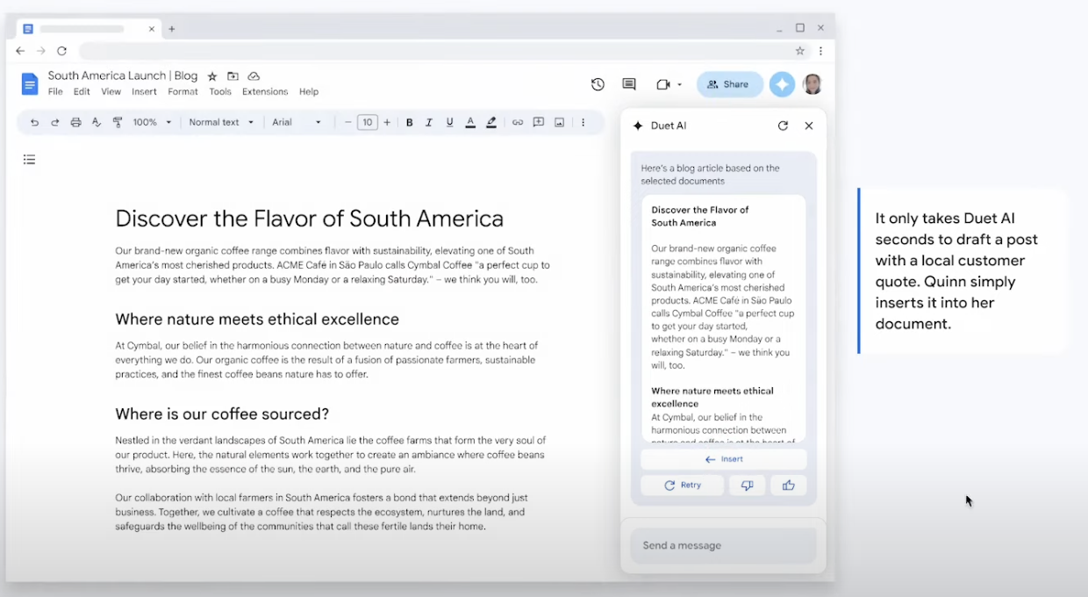The height and width of the screenshot is (597, 1088).
Task: Open the Format menu
Action: coord(183,91)
